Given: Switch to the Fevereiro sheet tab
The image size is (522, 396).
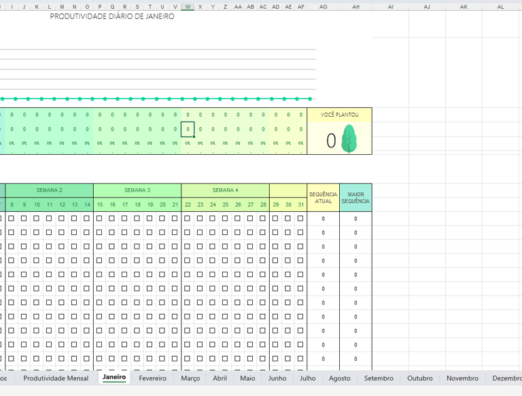Looking at the screenshot, I should [x=152, y=378].
